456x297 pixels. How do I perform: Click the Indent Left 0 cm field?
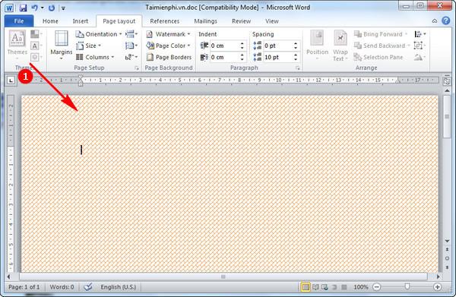(224, 46)
